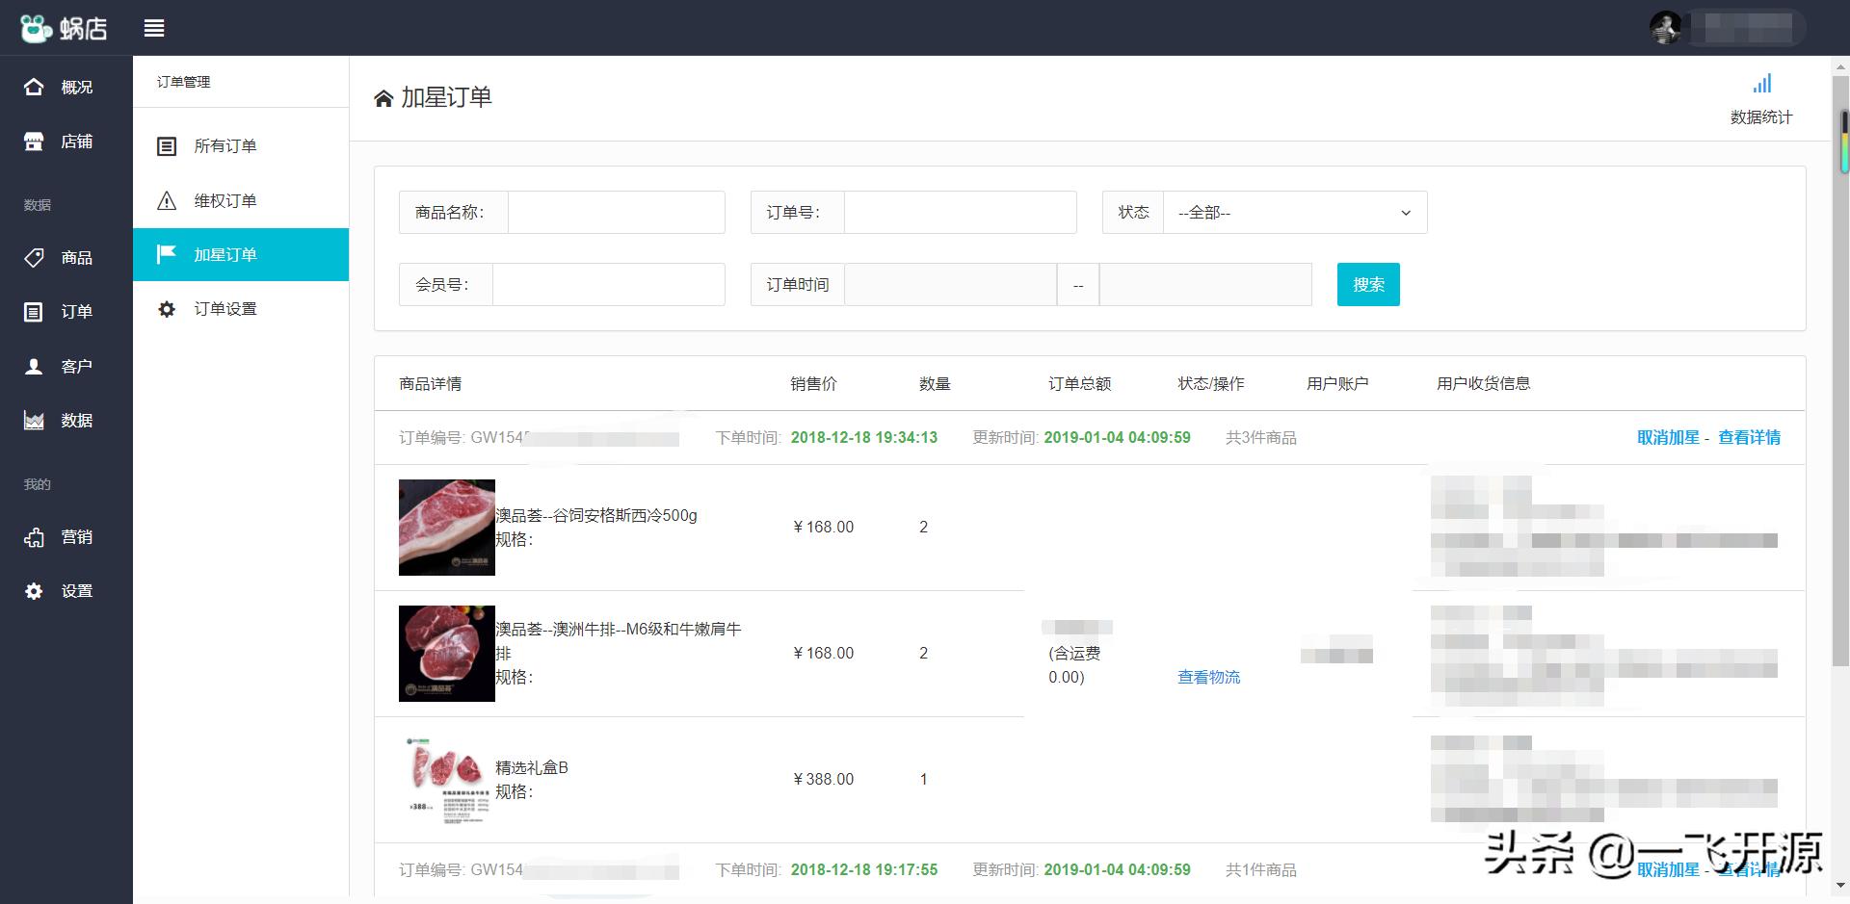
Task: Click 查看物流 to view logistics
Action: [x=1207, y=677]
